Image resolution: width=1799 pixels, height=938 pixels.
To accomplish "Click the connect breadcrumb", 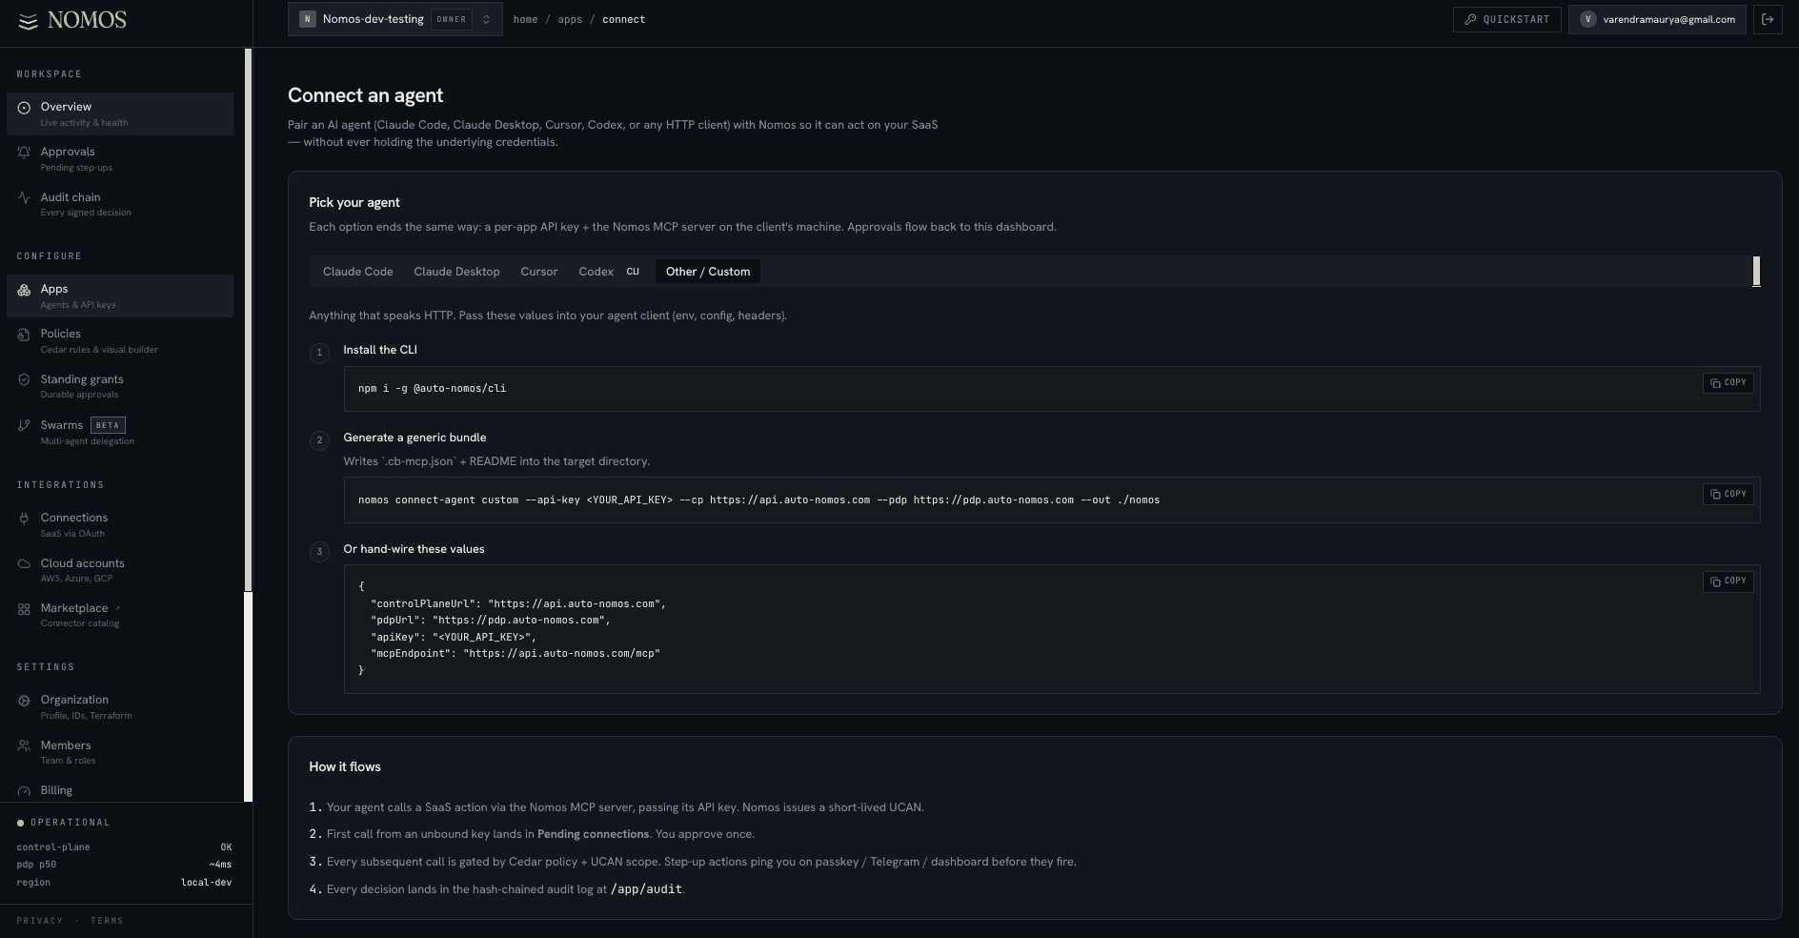I will (x=623, y=19).
